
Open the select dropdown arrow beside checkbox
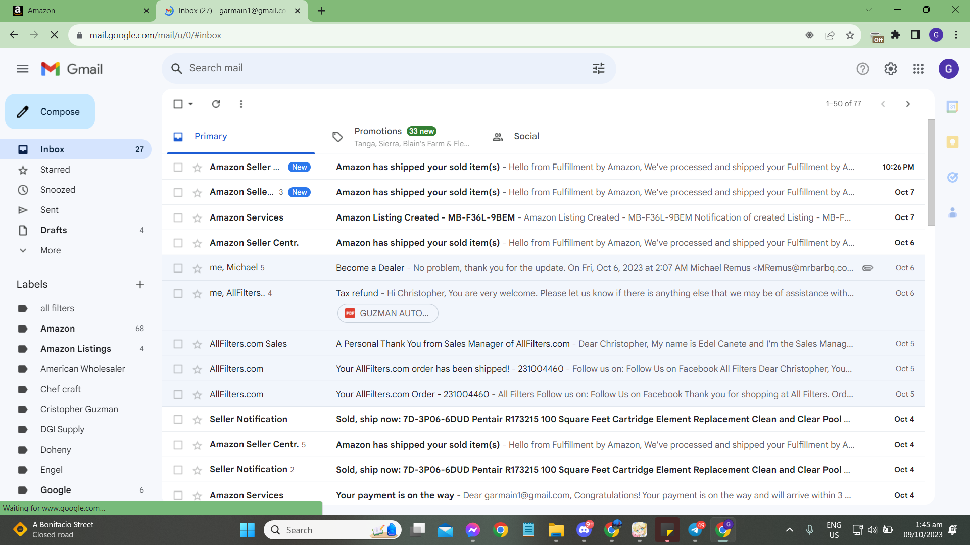(x=190, y=104)
